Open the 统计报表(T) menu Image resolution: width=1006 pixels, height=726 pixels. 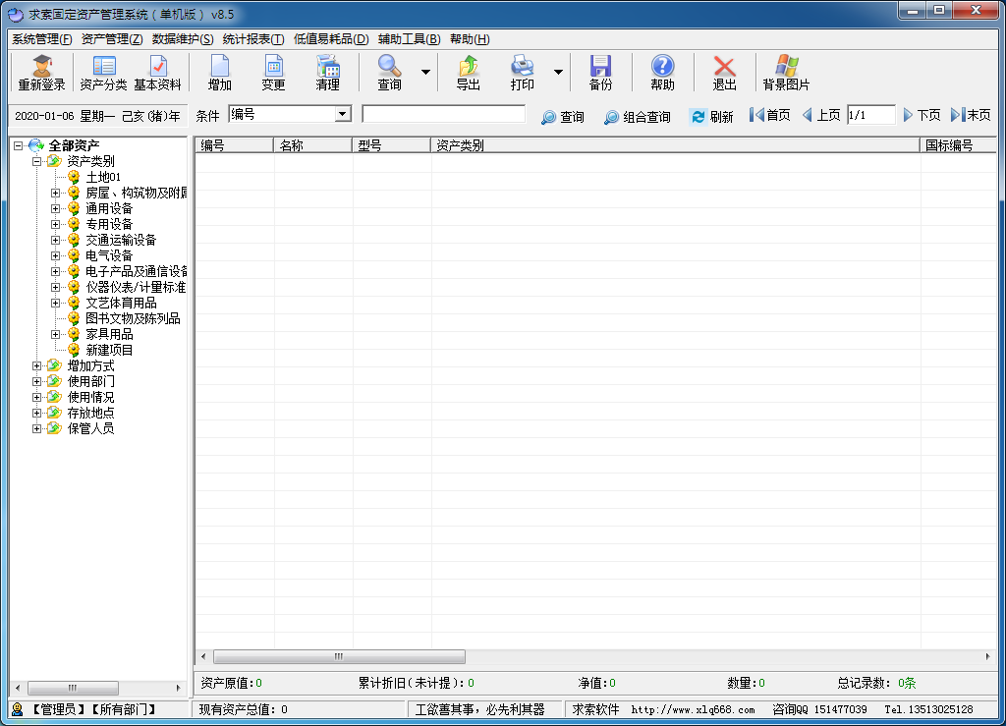(252, 39)
